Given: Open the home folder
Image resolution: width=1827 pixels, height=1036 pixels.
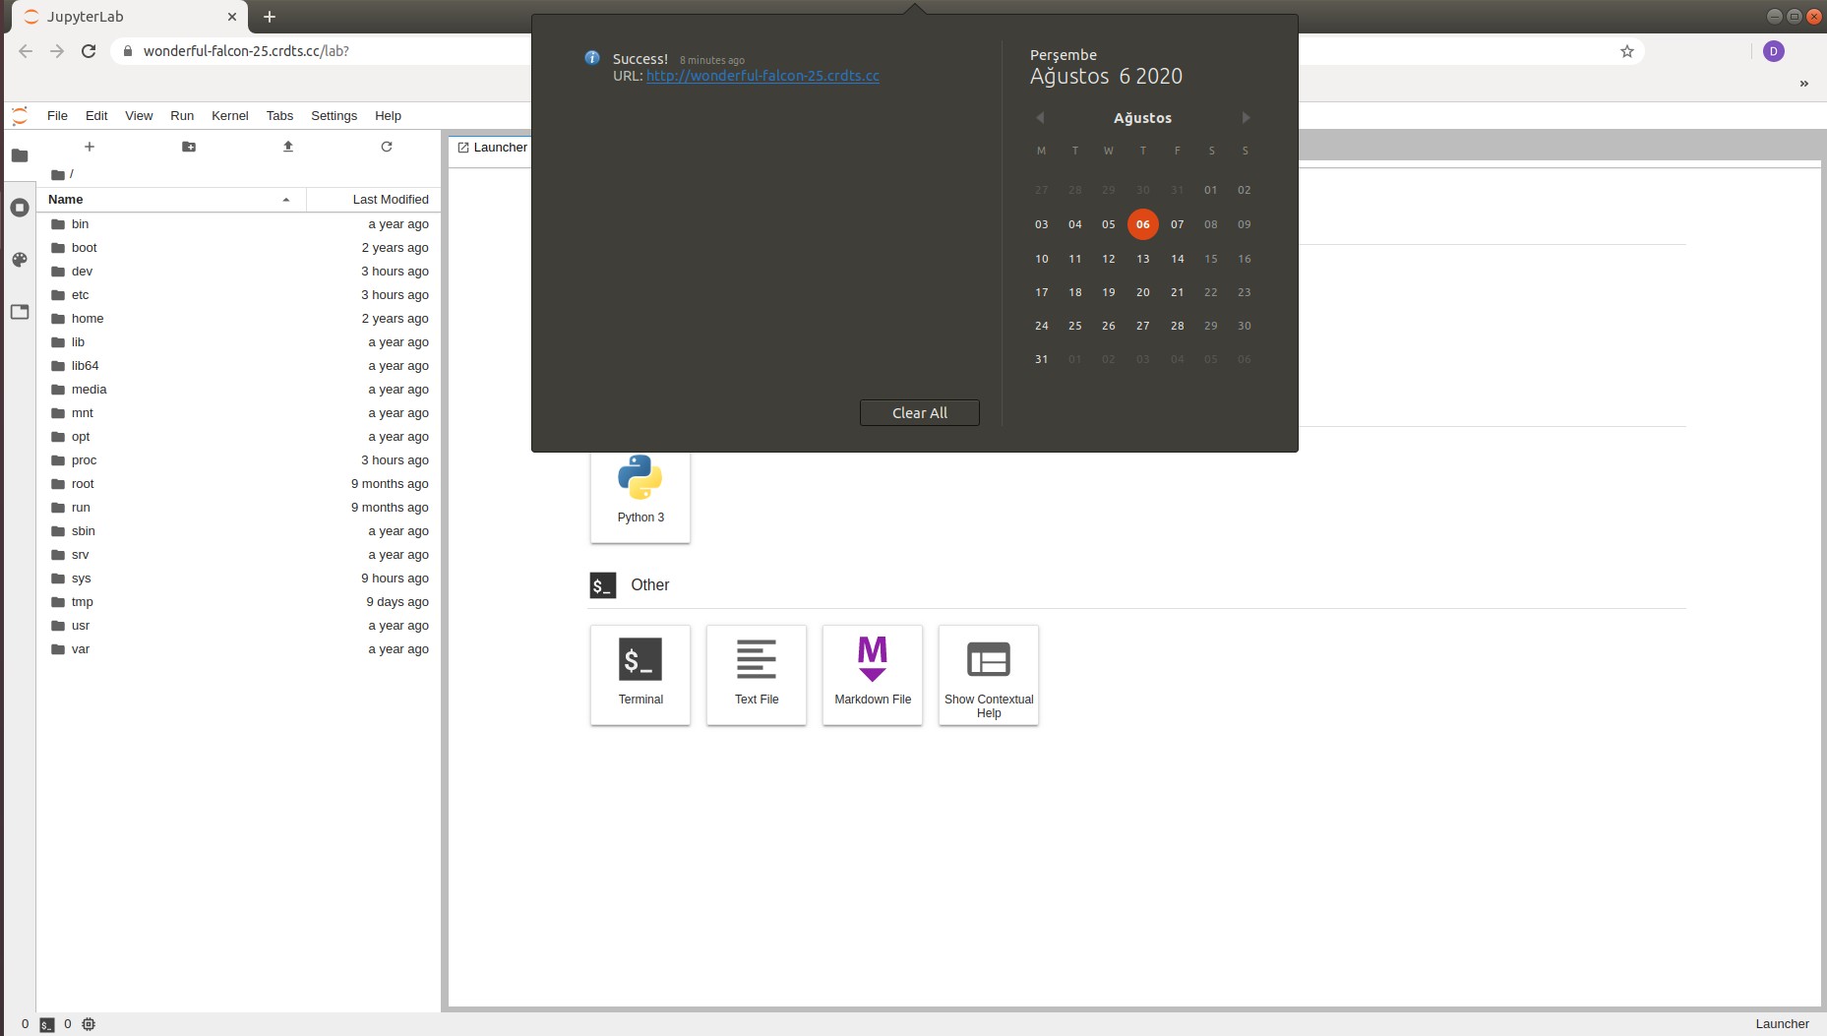Looking at the screenshot, I should point(239,319).
